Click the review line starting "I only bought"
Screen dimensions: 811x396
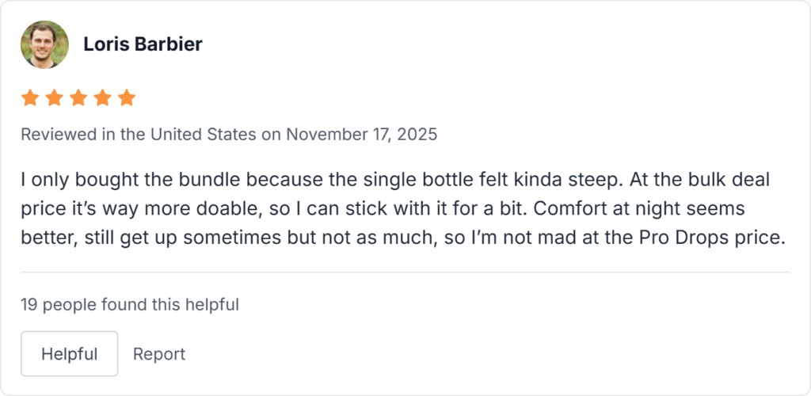[396, 180]
